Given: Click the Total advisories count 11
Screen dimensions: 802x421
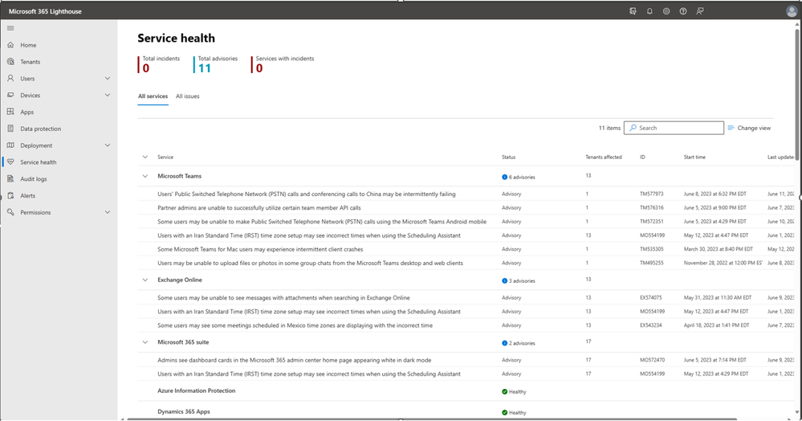Looking at the screenshot, I should coord(205,68).
